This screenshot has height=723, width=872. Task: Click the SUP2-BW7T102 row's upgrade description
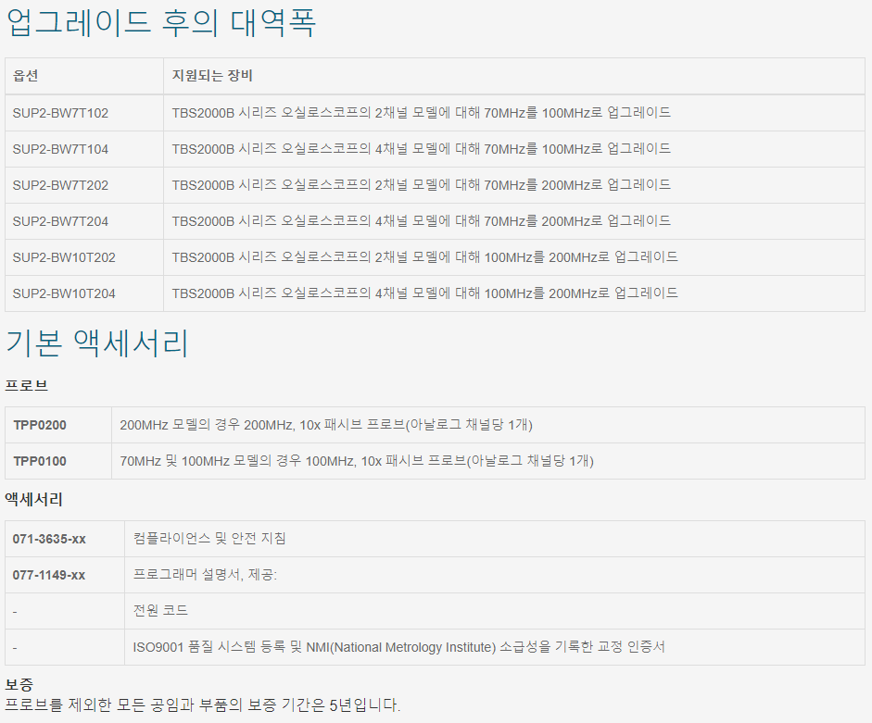[421, 113]
